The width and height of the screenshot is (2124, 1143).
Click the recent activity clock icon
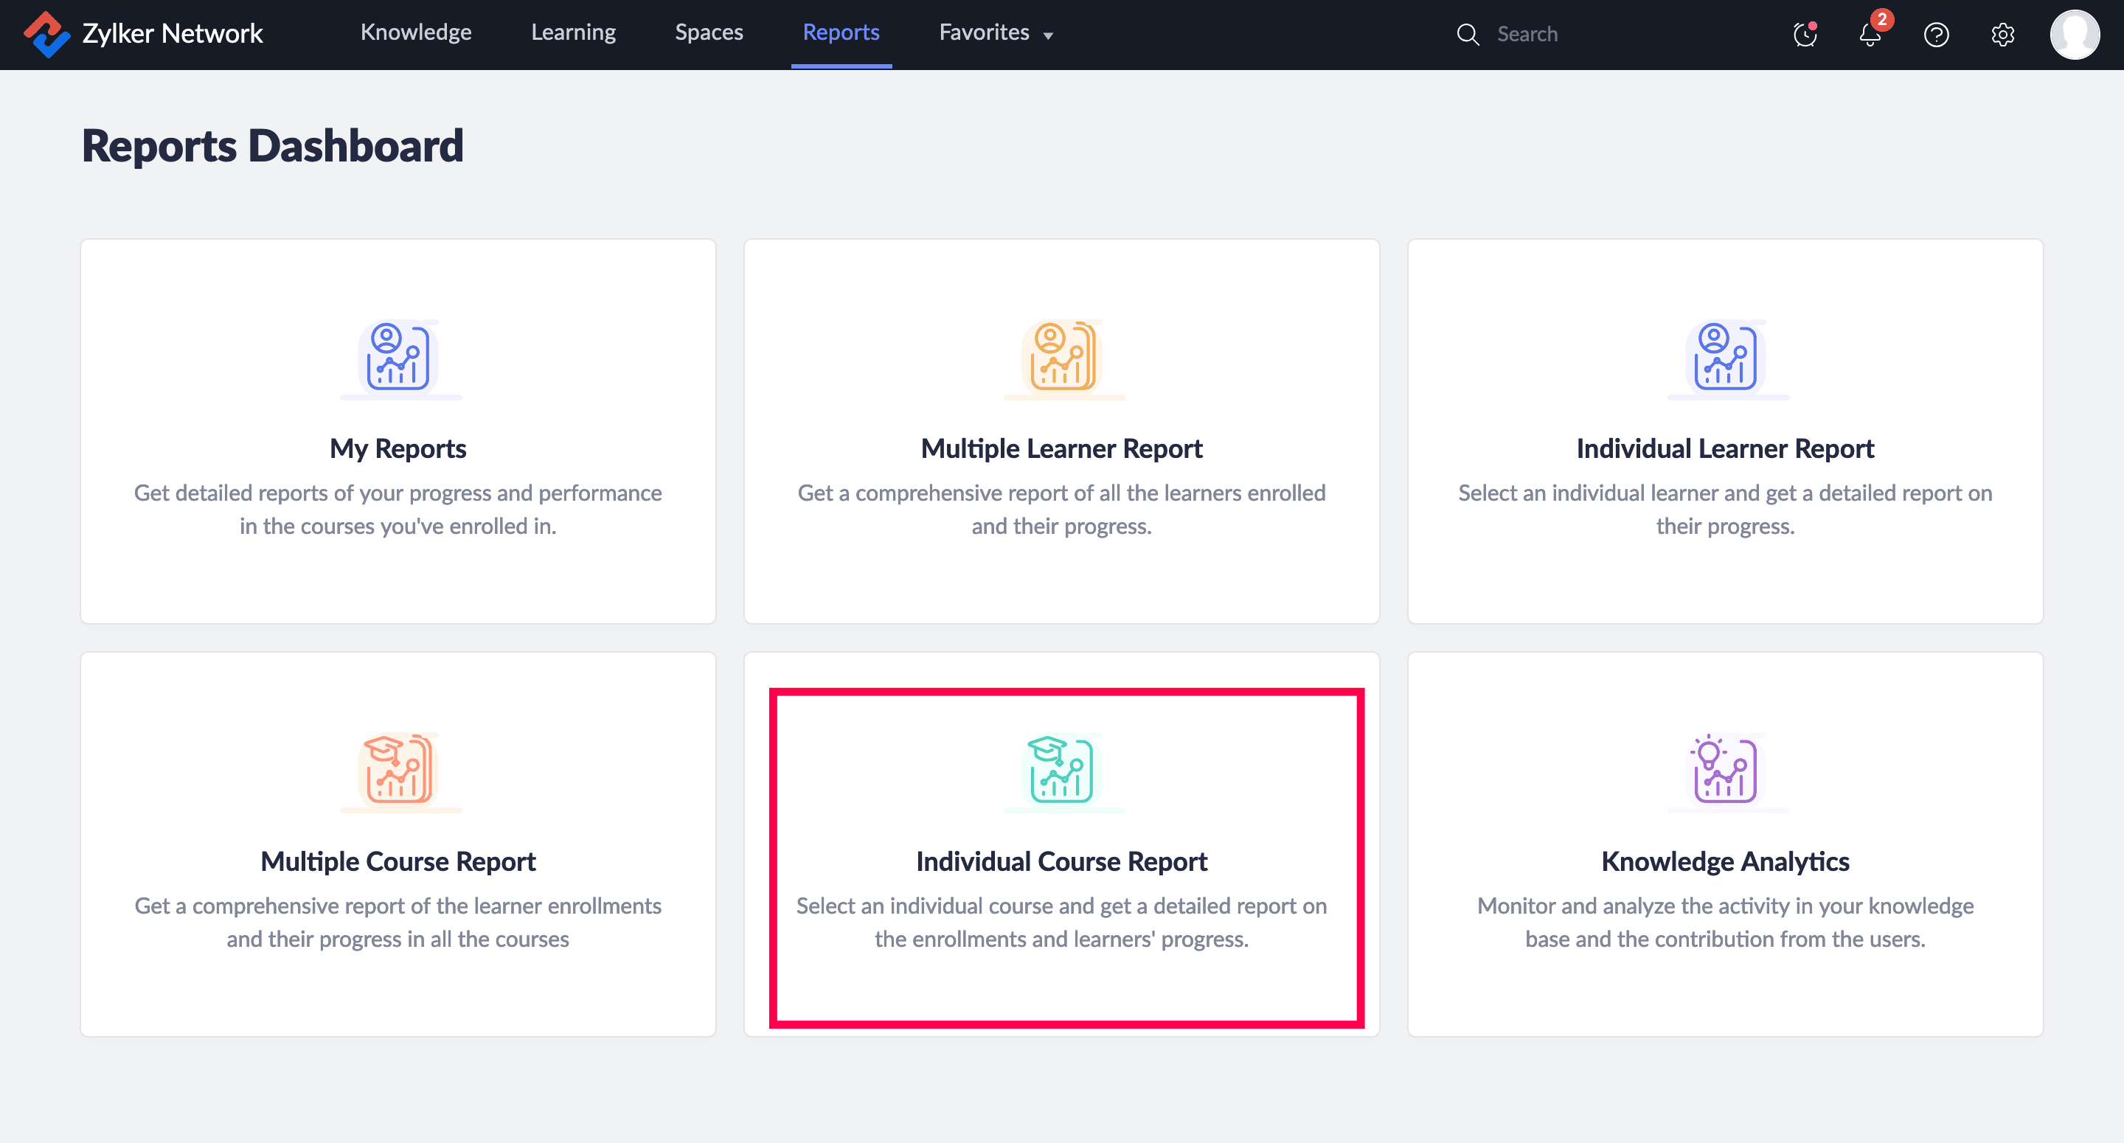[x=1804, y=35]
